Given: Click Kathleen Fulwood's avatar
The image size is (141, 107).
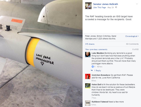Looking at the screenshot, I should click(x=88, y=103).
